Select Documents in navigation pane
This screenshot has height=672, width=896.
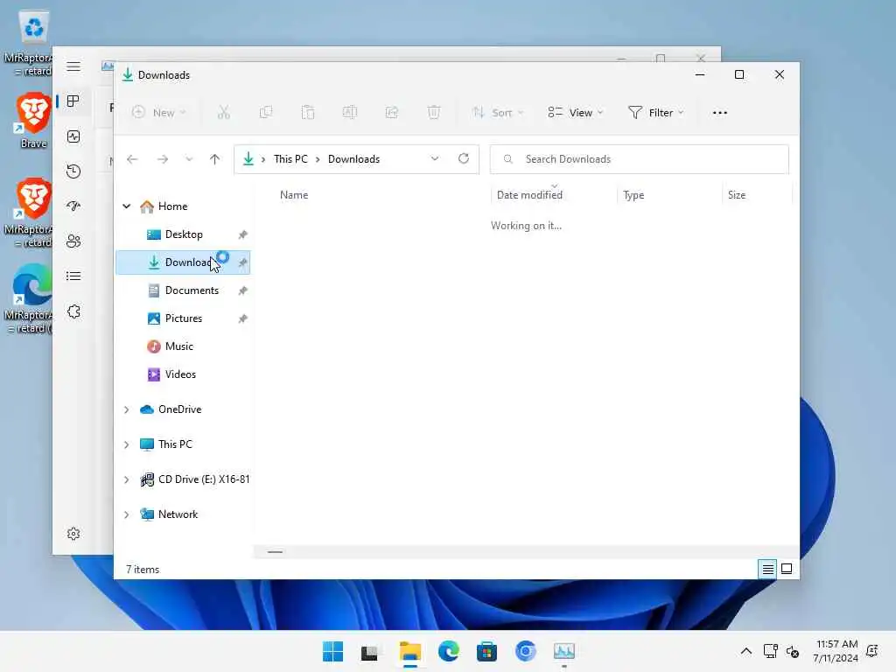tap(183, 290)
